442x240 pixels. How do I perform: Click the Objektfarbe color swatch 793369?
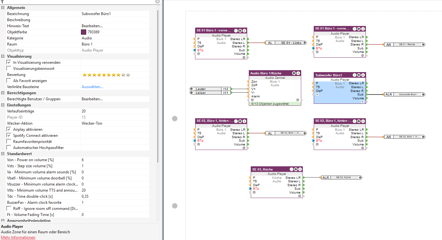point(84,32)
